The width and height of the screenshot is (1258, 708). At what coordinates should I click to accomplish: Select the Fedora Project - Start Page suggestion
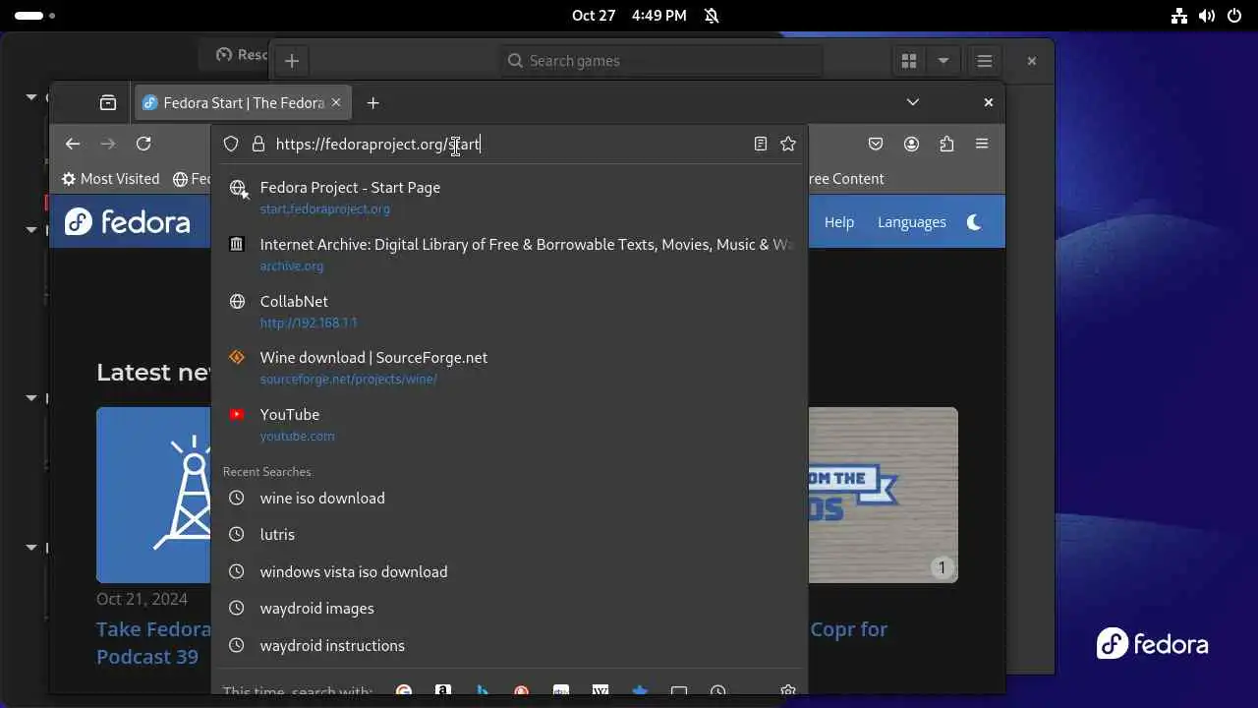coord(510,197)
